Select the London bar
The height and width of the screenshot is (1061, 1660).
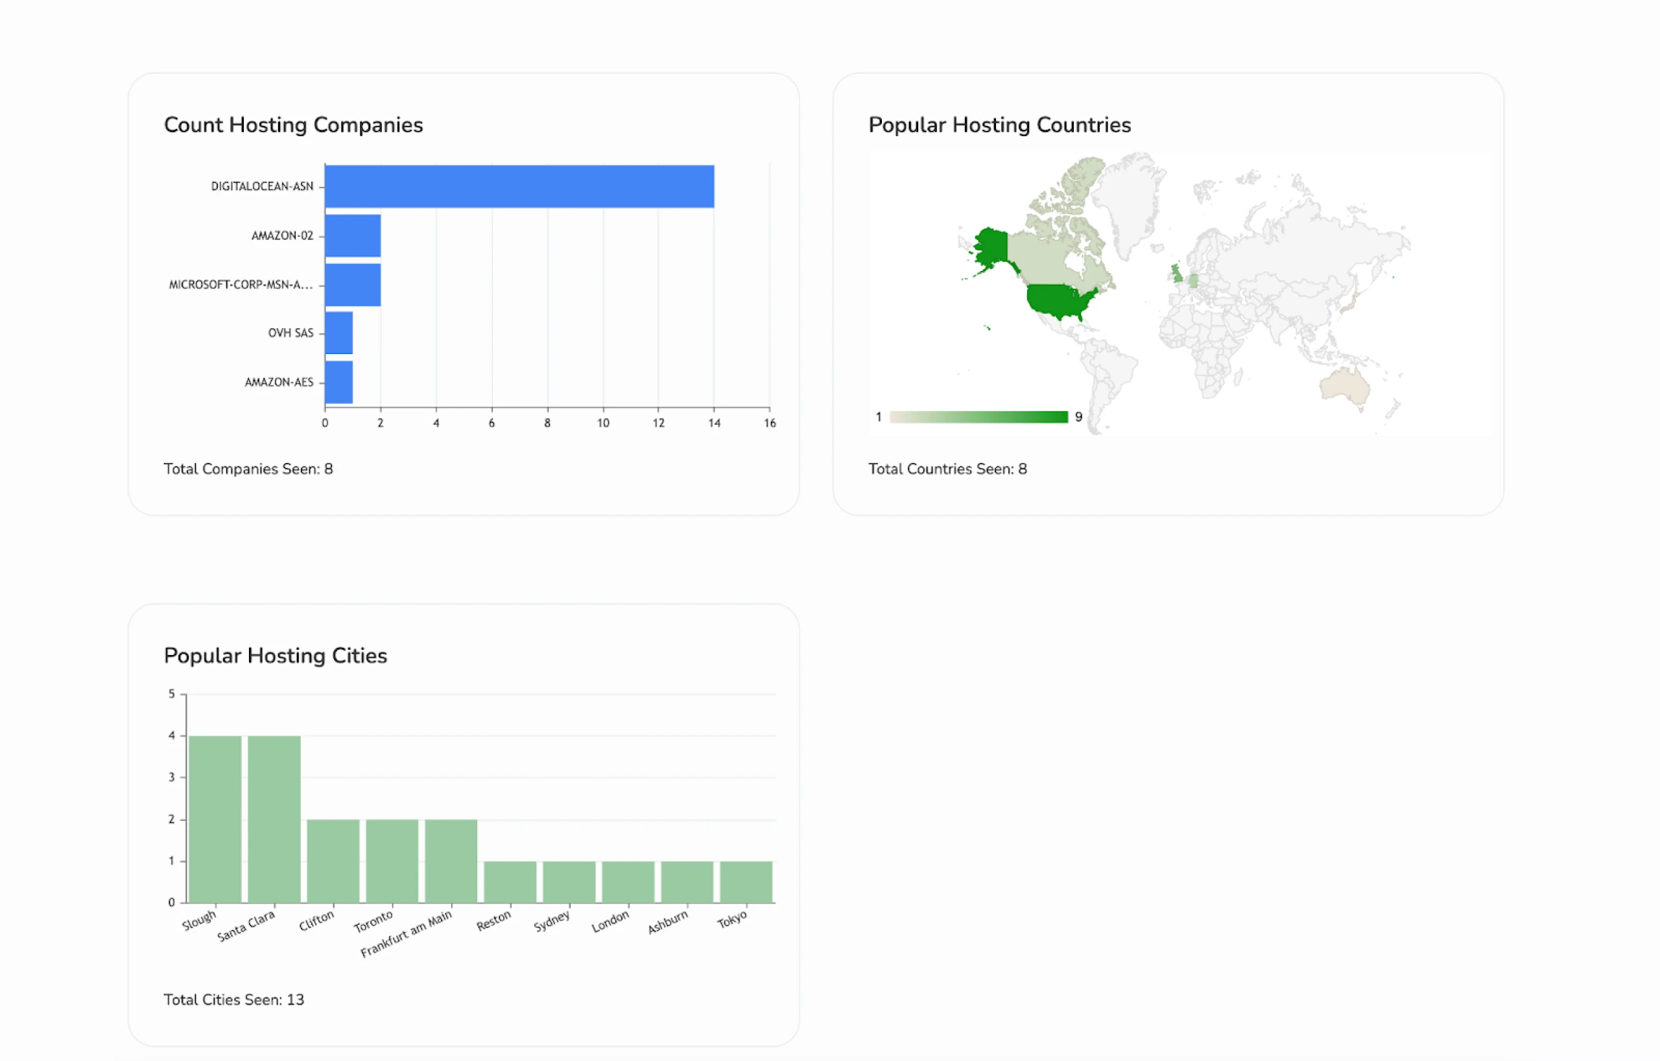[628, 882]
